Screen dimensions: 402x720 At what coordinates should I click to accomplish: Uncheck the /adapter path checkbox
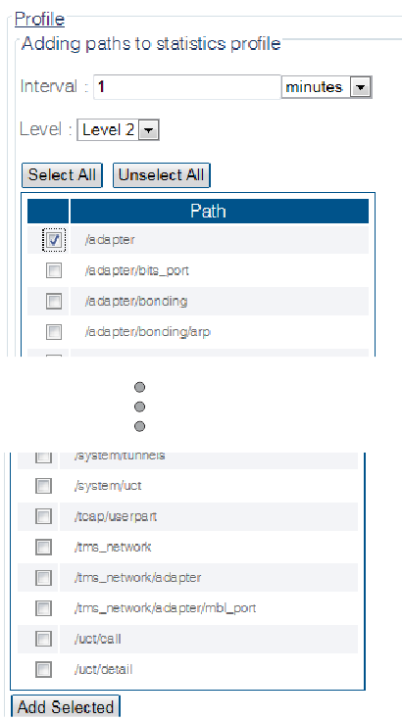[x=54, y=240]
